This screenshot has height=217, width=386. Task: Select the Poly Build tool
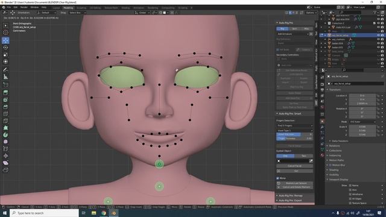coord(5,128)
